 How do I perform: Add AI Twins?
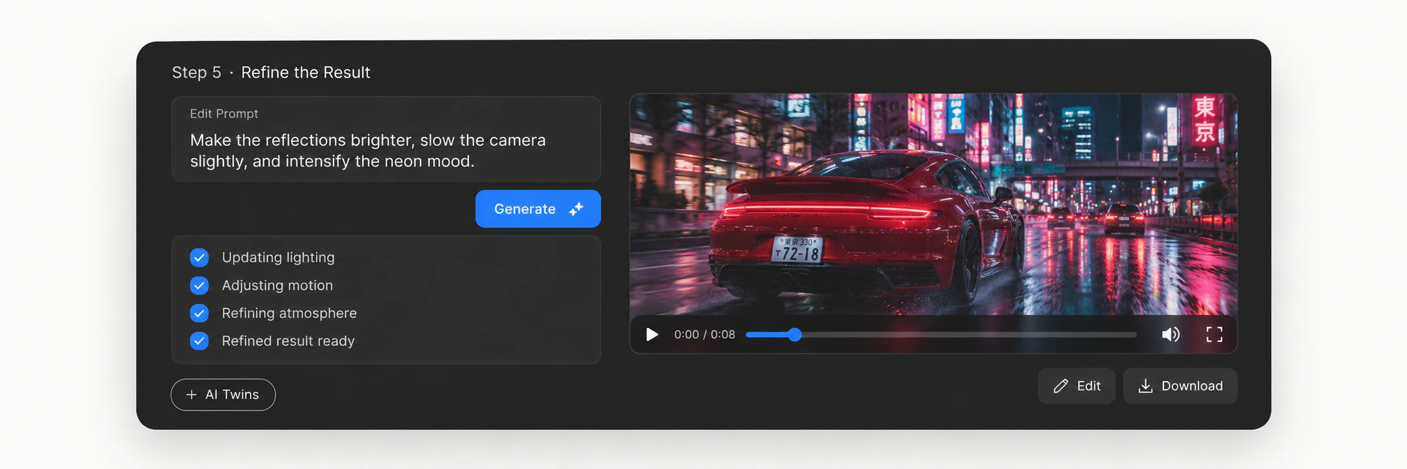[223, 395]
